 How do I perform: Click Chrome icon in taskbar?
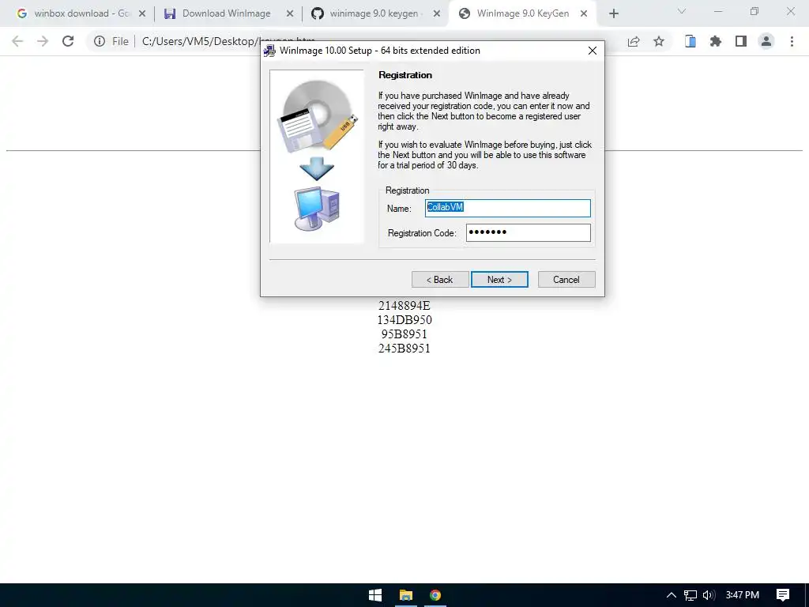click(435, 595)
